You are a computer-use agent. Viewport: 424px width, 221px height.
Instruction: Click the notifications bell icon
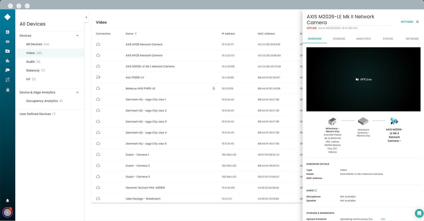(7, 200)
